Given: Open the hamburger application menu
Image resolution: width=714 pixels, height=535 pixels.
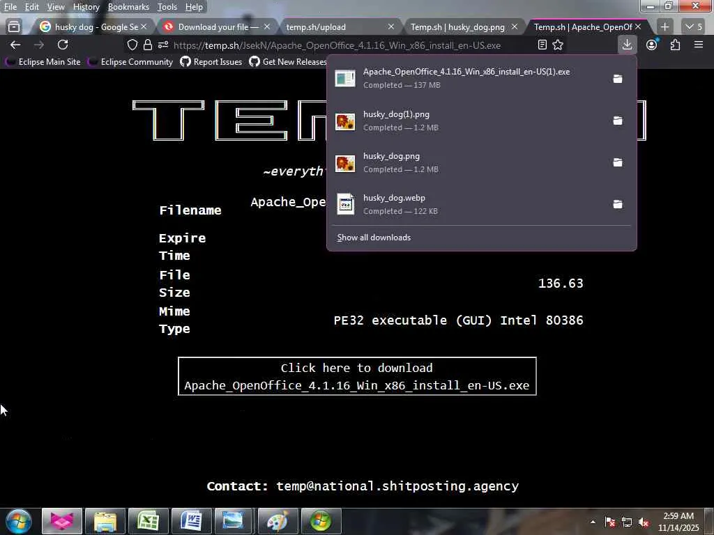Looking at the screenshot, I should click(699, 45).
